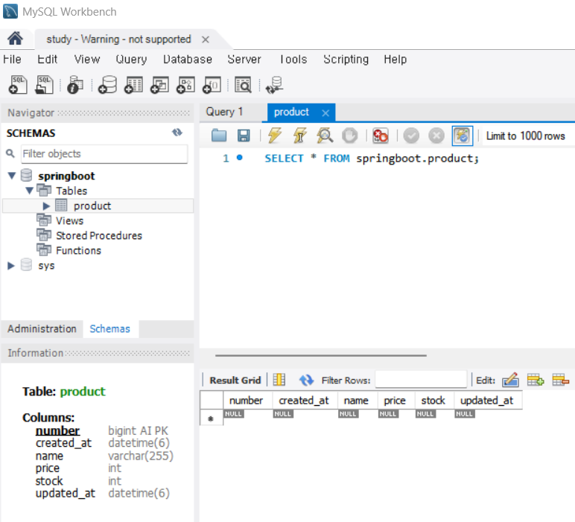This screenshot has width=575, height=522.
Task: Refresh the result grid data
Action: pyautogui.click(x=306, y=380)
